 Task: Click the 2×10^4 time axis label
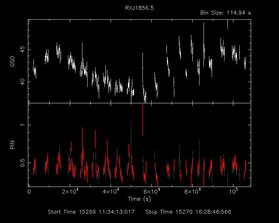click(70, 191)
